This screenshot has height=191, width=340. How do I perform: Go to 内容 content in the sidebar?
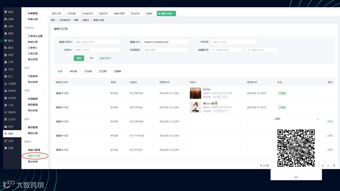9,26
